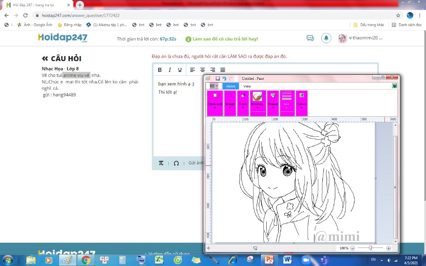Open PowerPoint from the taskbar
This screenshot has width=426, height=266.
click(x=269, y=260)
